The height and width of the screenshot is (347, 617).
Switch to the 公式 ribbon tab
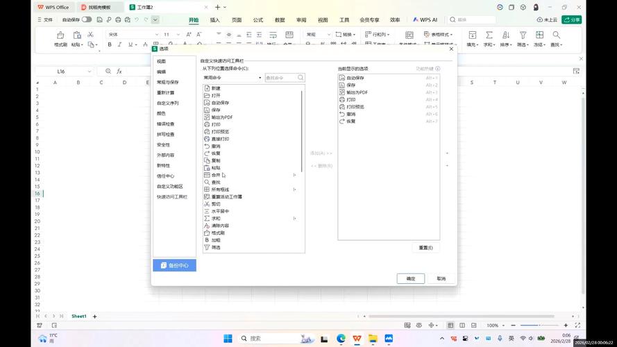coord(258,19)
